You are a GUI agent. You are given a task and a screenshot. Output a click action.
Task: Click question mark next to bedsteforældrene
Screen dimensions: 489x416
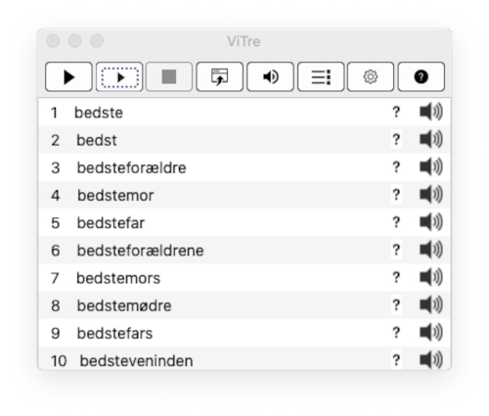tap(396, 250)
